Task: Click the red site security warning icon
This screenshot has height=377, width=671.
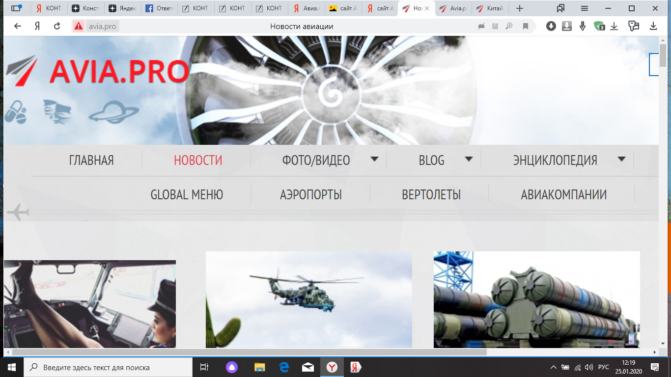Action: point(79,27)
